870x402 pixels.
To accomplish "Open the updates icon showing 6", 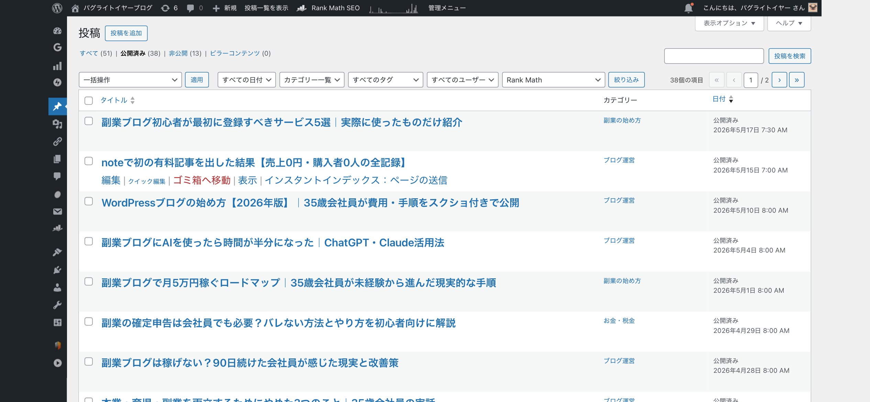I will click(x=169, y=8).
